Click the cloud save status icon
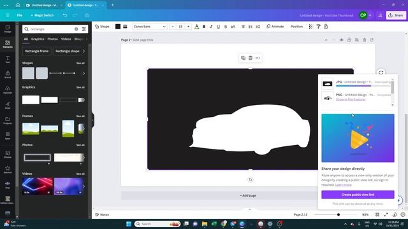408x229 pixels. pos(87,15)
